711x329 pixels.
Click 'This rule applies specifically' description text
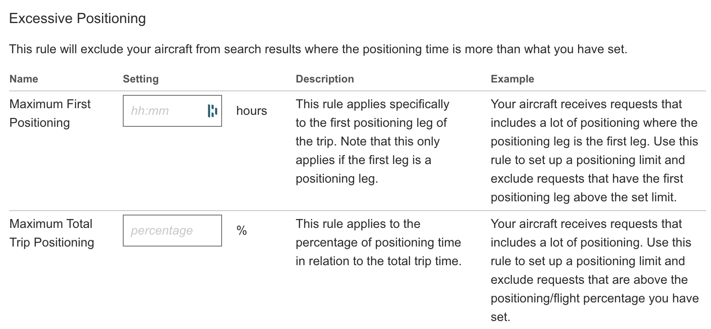click(x=372, y=104)
